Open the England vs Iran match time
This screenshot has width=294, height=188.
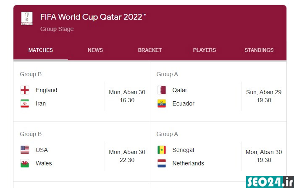(x=127, y=96)
